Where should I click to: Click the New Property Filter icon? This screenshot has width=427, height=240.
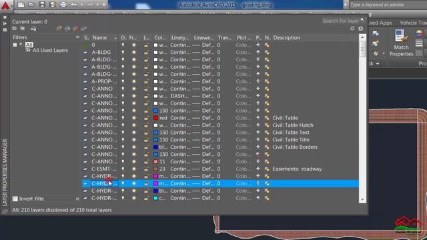click(15, 29)
